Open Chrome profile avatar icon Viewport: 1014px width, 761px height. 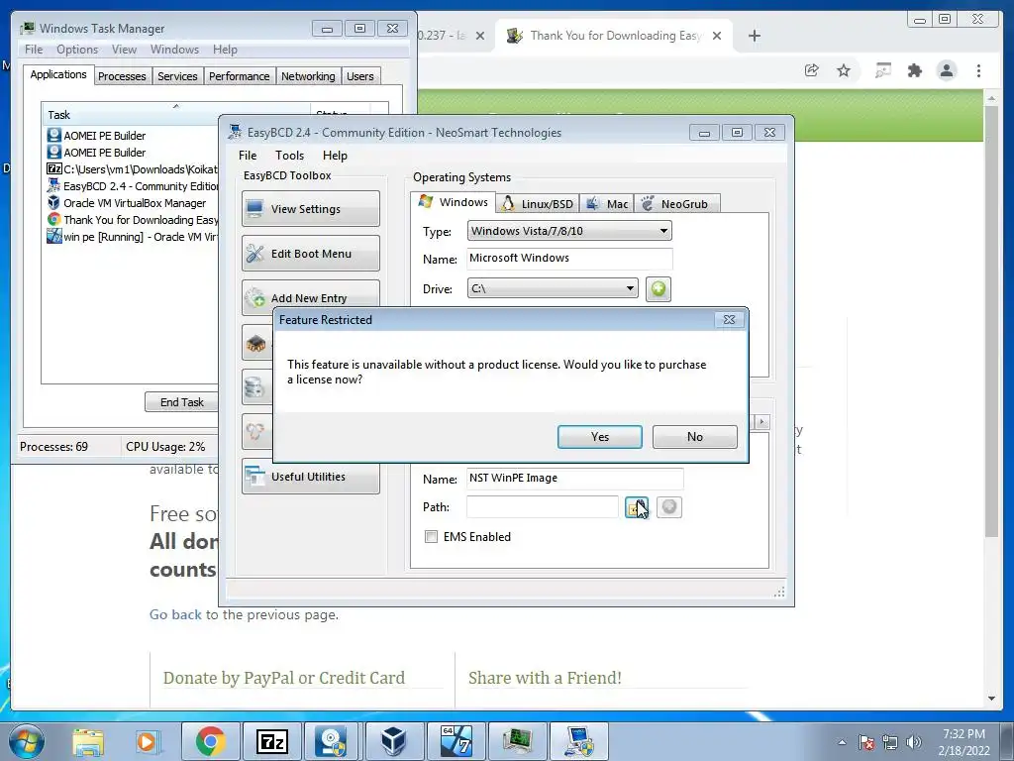946,70
